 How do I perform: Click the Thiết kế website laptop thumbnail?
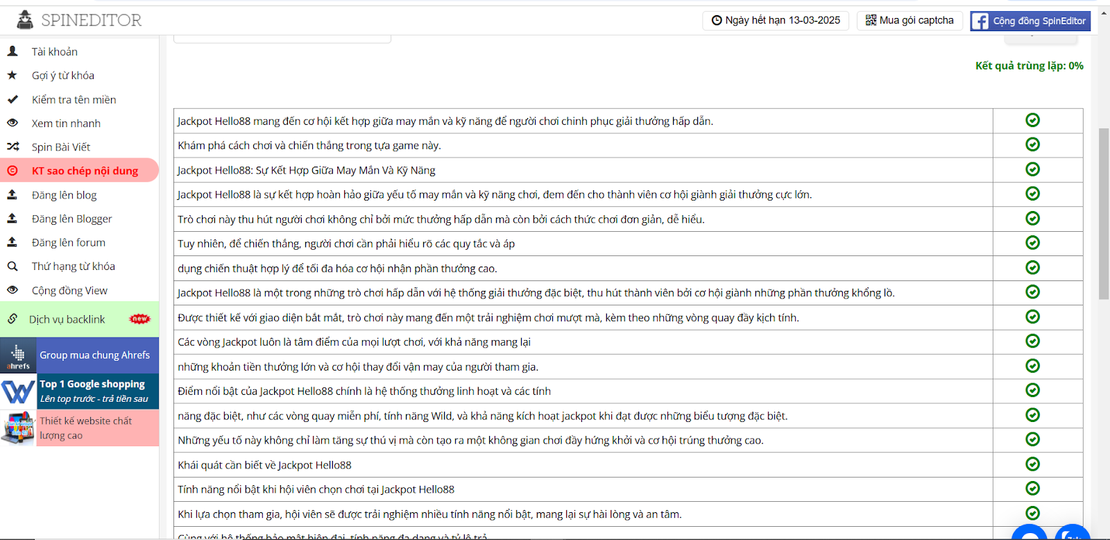coord(18,428)
